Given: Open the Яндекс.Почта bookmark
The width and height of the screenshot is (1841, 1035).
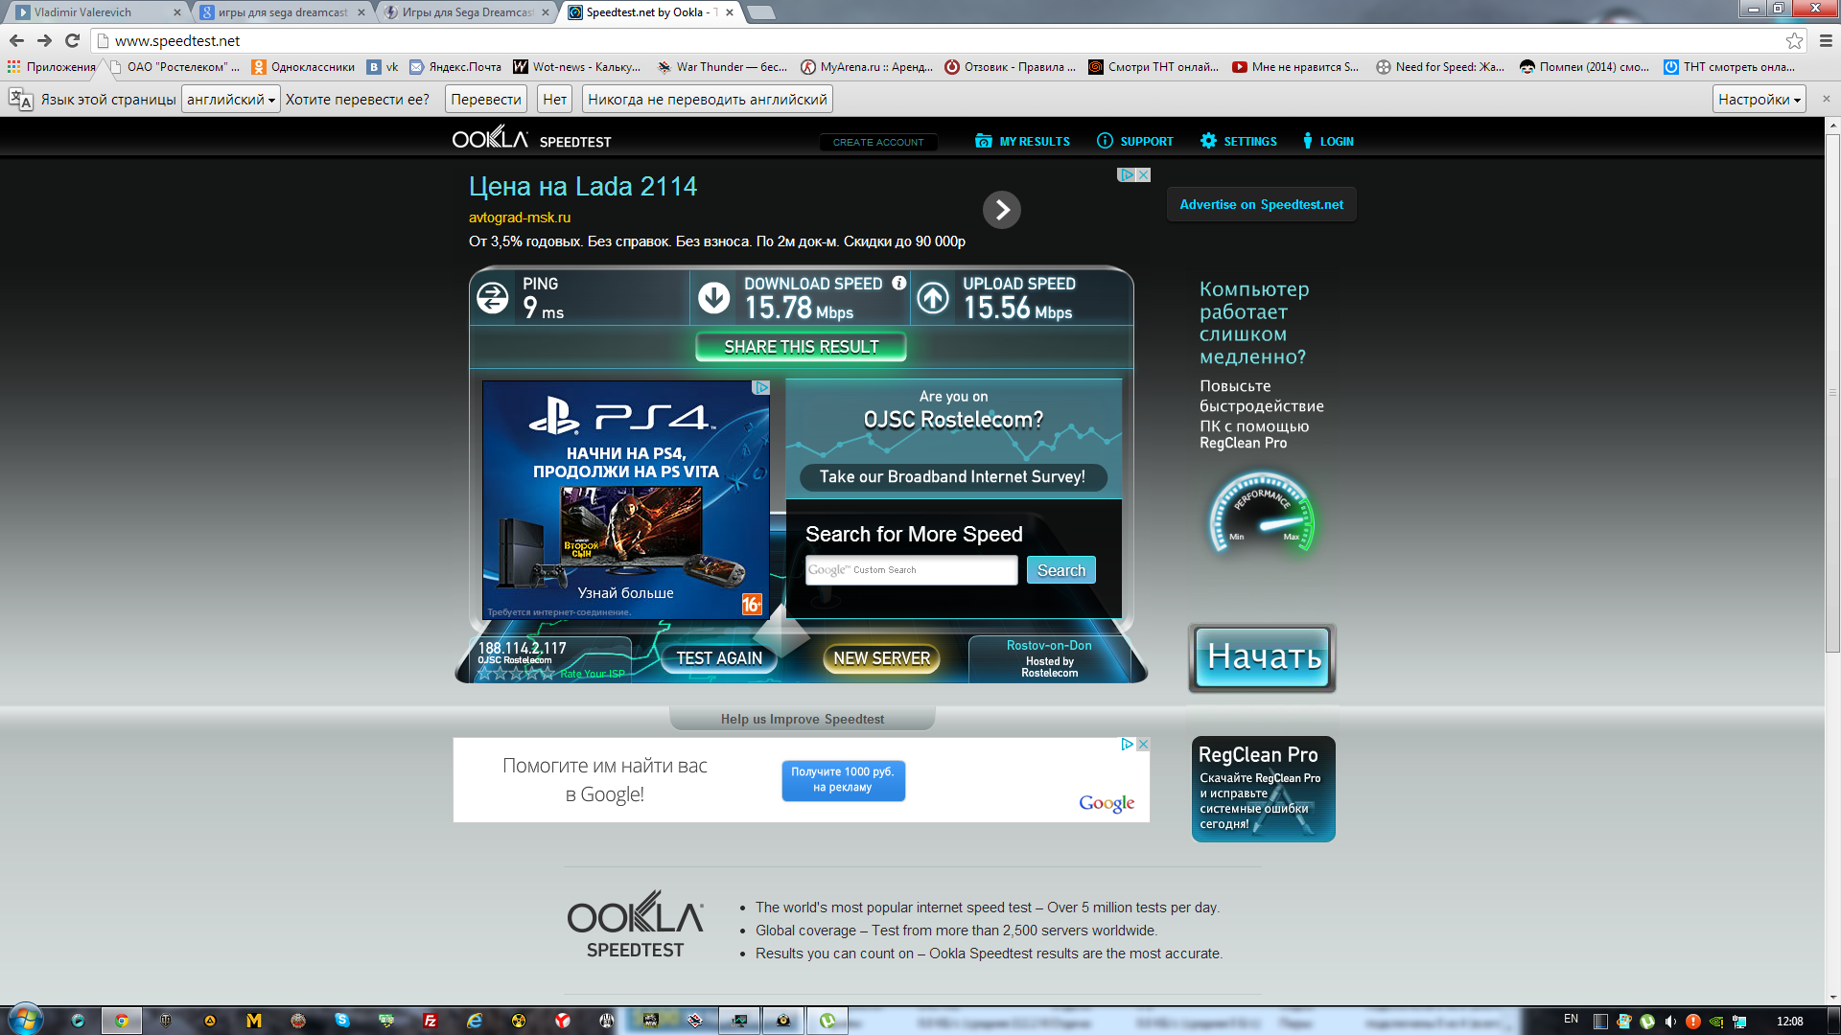Looking at the screenshot, I should pyautogui.click(x=455, y=67).
